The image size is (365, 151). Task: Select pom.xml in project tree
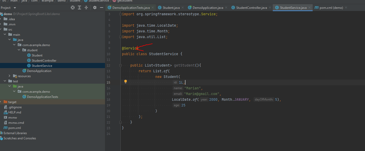pos(15,128)
